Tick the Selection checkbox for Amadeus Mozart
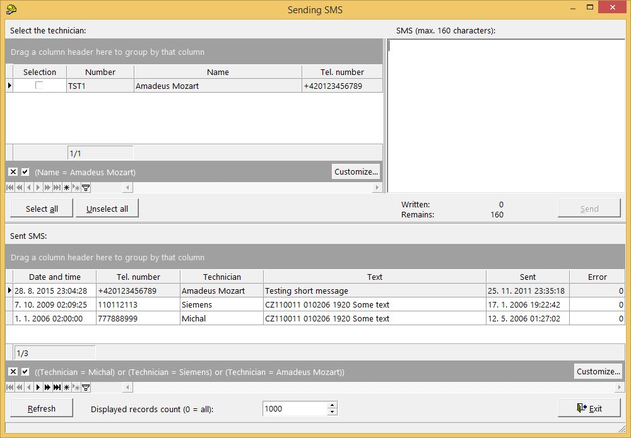The height and width of the screenshot is (438, 631). coord(39,86)
